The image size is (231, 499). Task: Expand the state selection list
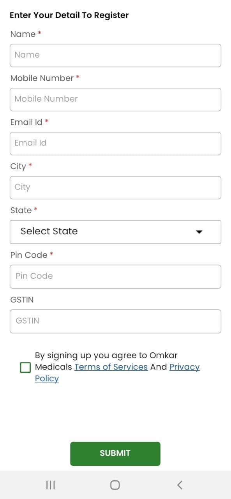115,232
